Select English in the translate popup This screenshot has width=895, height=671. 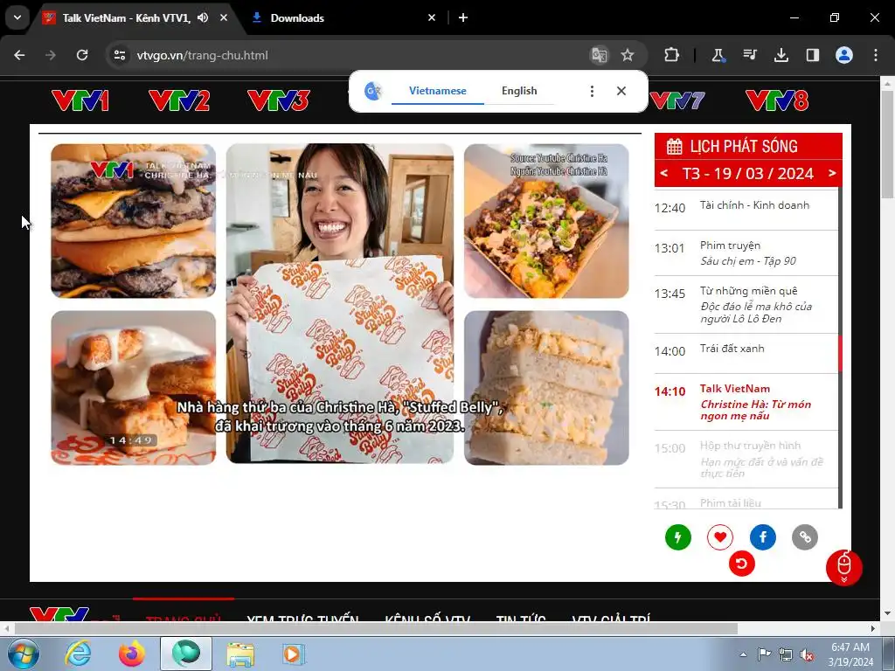[519, 91]
